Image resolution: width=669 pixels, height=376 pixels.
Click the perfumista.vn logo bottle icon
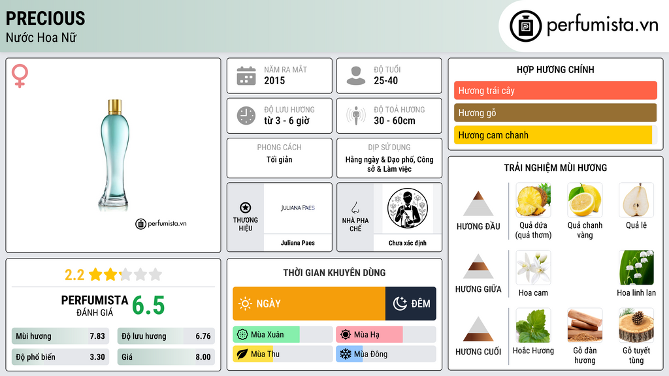coord(525,26)
